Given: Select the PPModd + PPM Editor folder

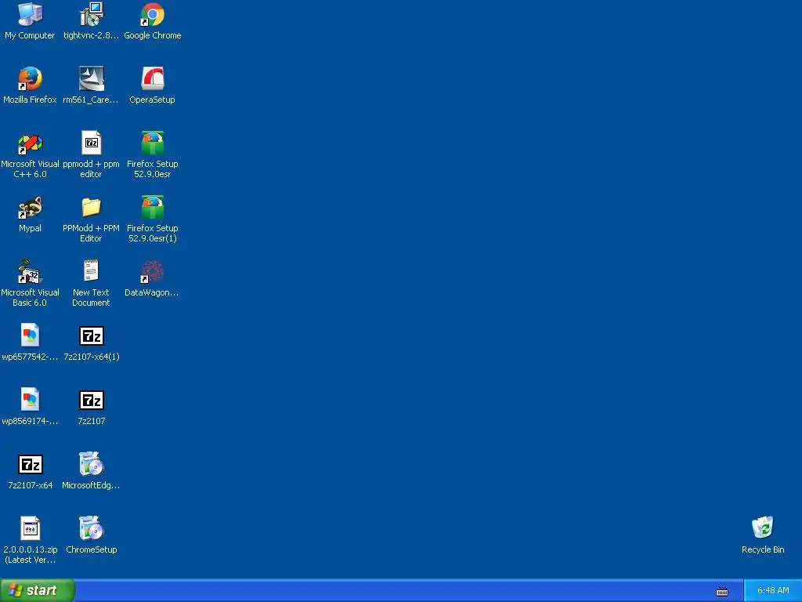Looking at the screenshot, I should 92,207.
